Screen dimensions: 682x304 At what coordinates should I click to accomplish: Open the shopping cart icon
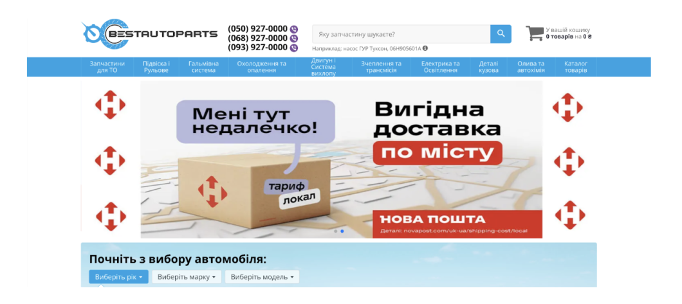534,33
